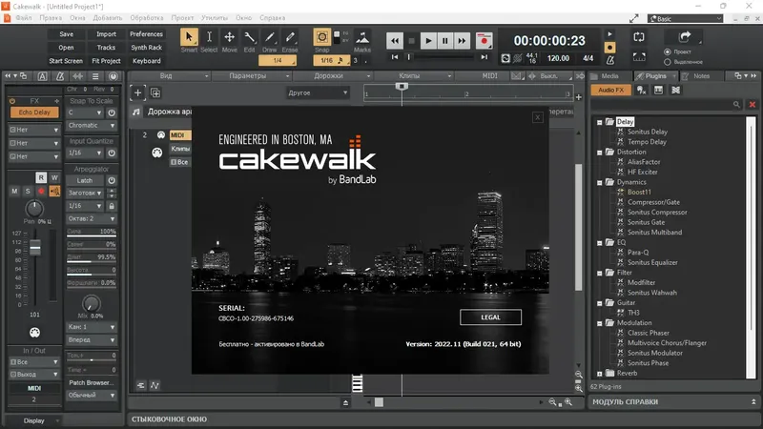Viewport: 763px width, 429px height.
Task: Open the Справка menu
Action: (x=273, y=18)
